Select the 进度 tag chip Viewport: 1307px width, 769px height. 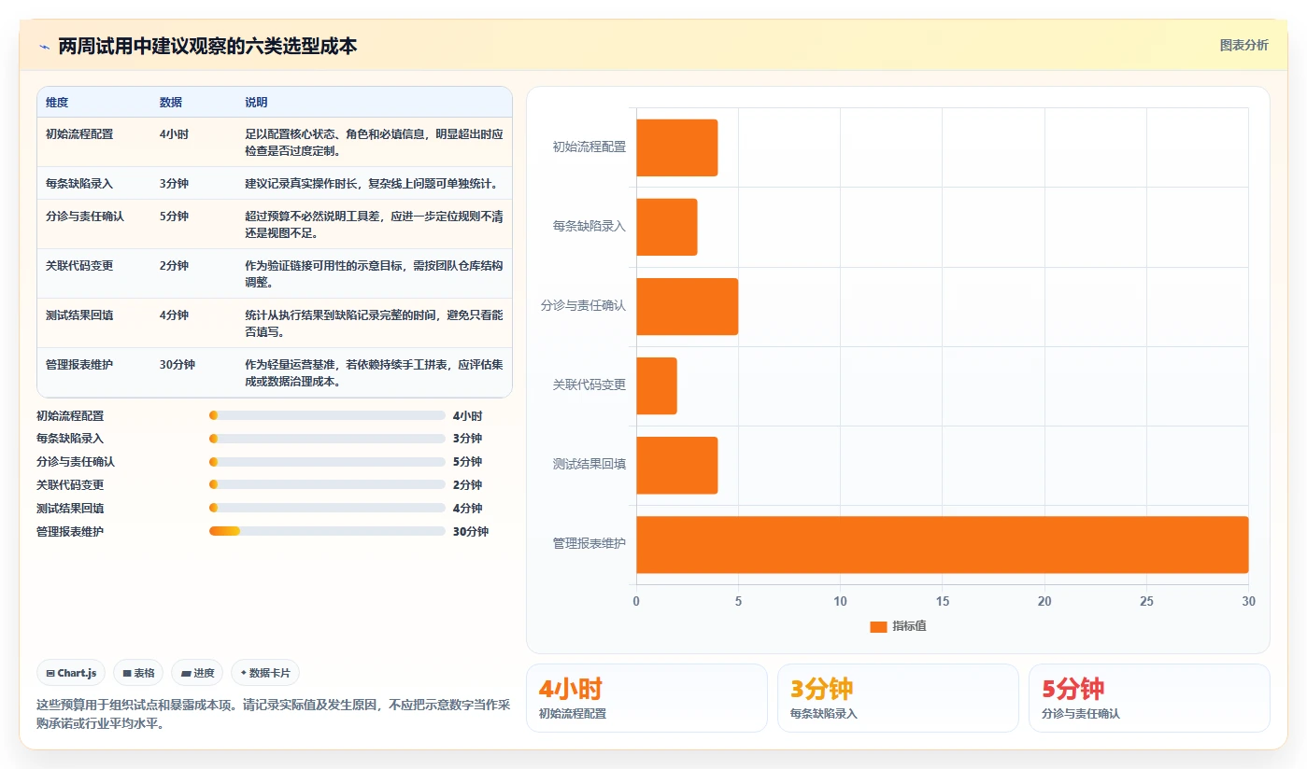point(197,673)
